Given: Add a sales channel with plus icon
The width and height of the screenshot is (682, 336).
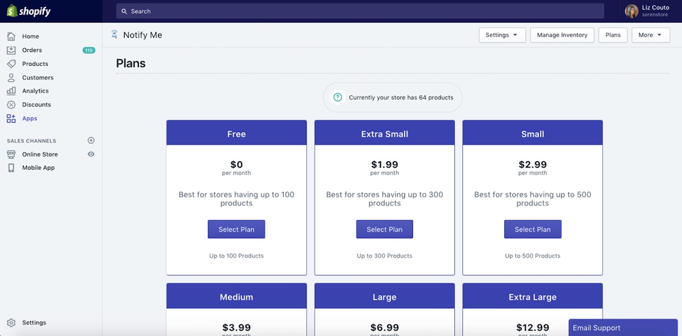Looking at the screenshot, I should pyautogui.click(x=91, y=140).
